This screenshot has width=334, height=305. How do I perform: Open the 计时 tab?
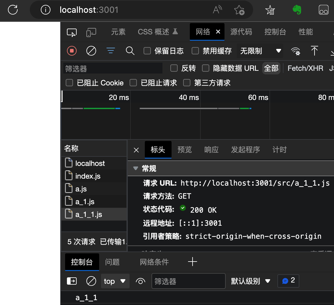click(280, 150)
